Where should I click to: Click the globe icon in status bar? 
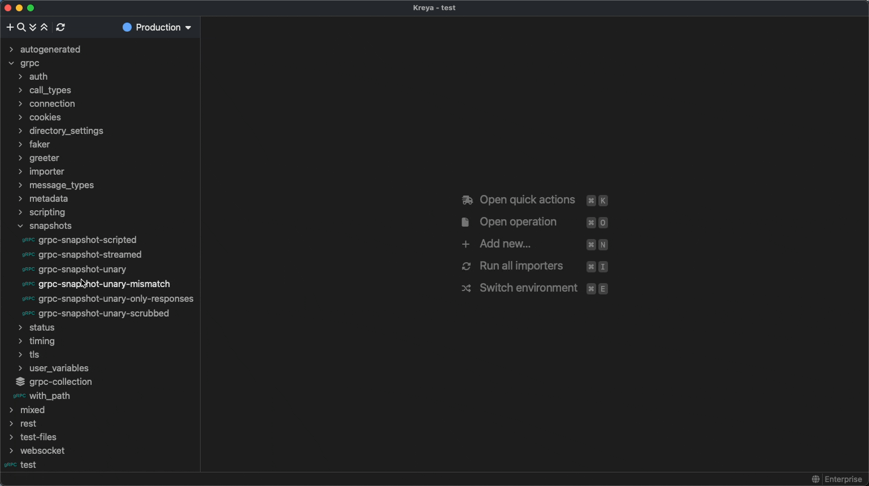click(x=815, y=479)
